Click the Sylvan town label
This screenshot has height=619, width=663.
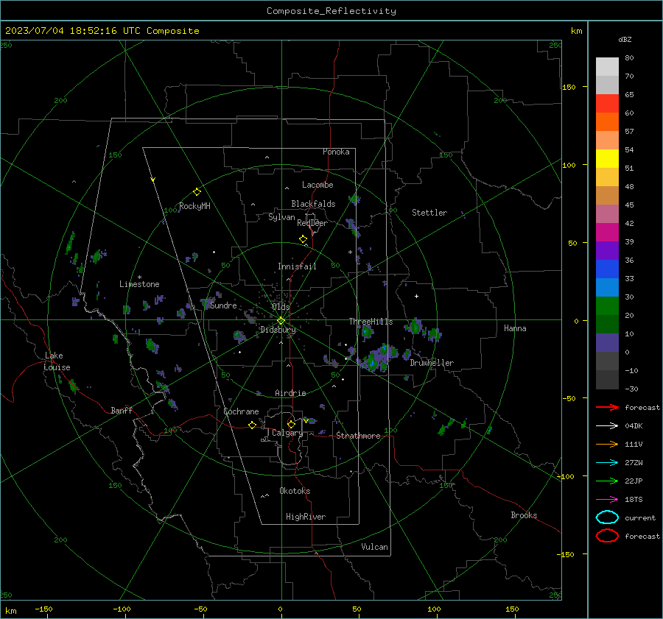coord(281,217)
